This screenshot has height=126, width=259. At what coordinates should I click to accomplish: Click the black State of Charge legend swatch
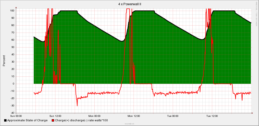click(5, 121)
